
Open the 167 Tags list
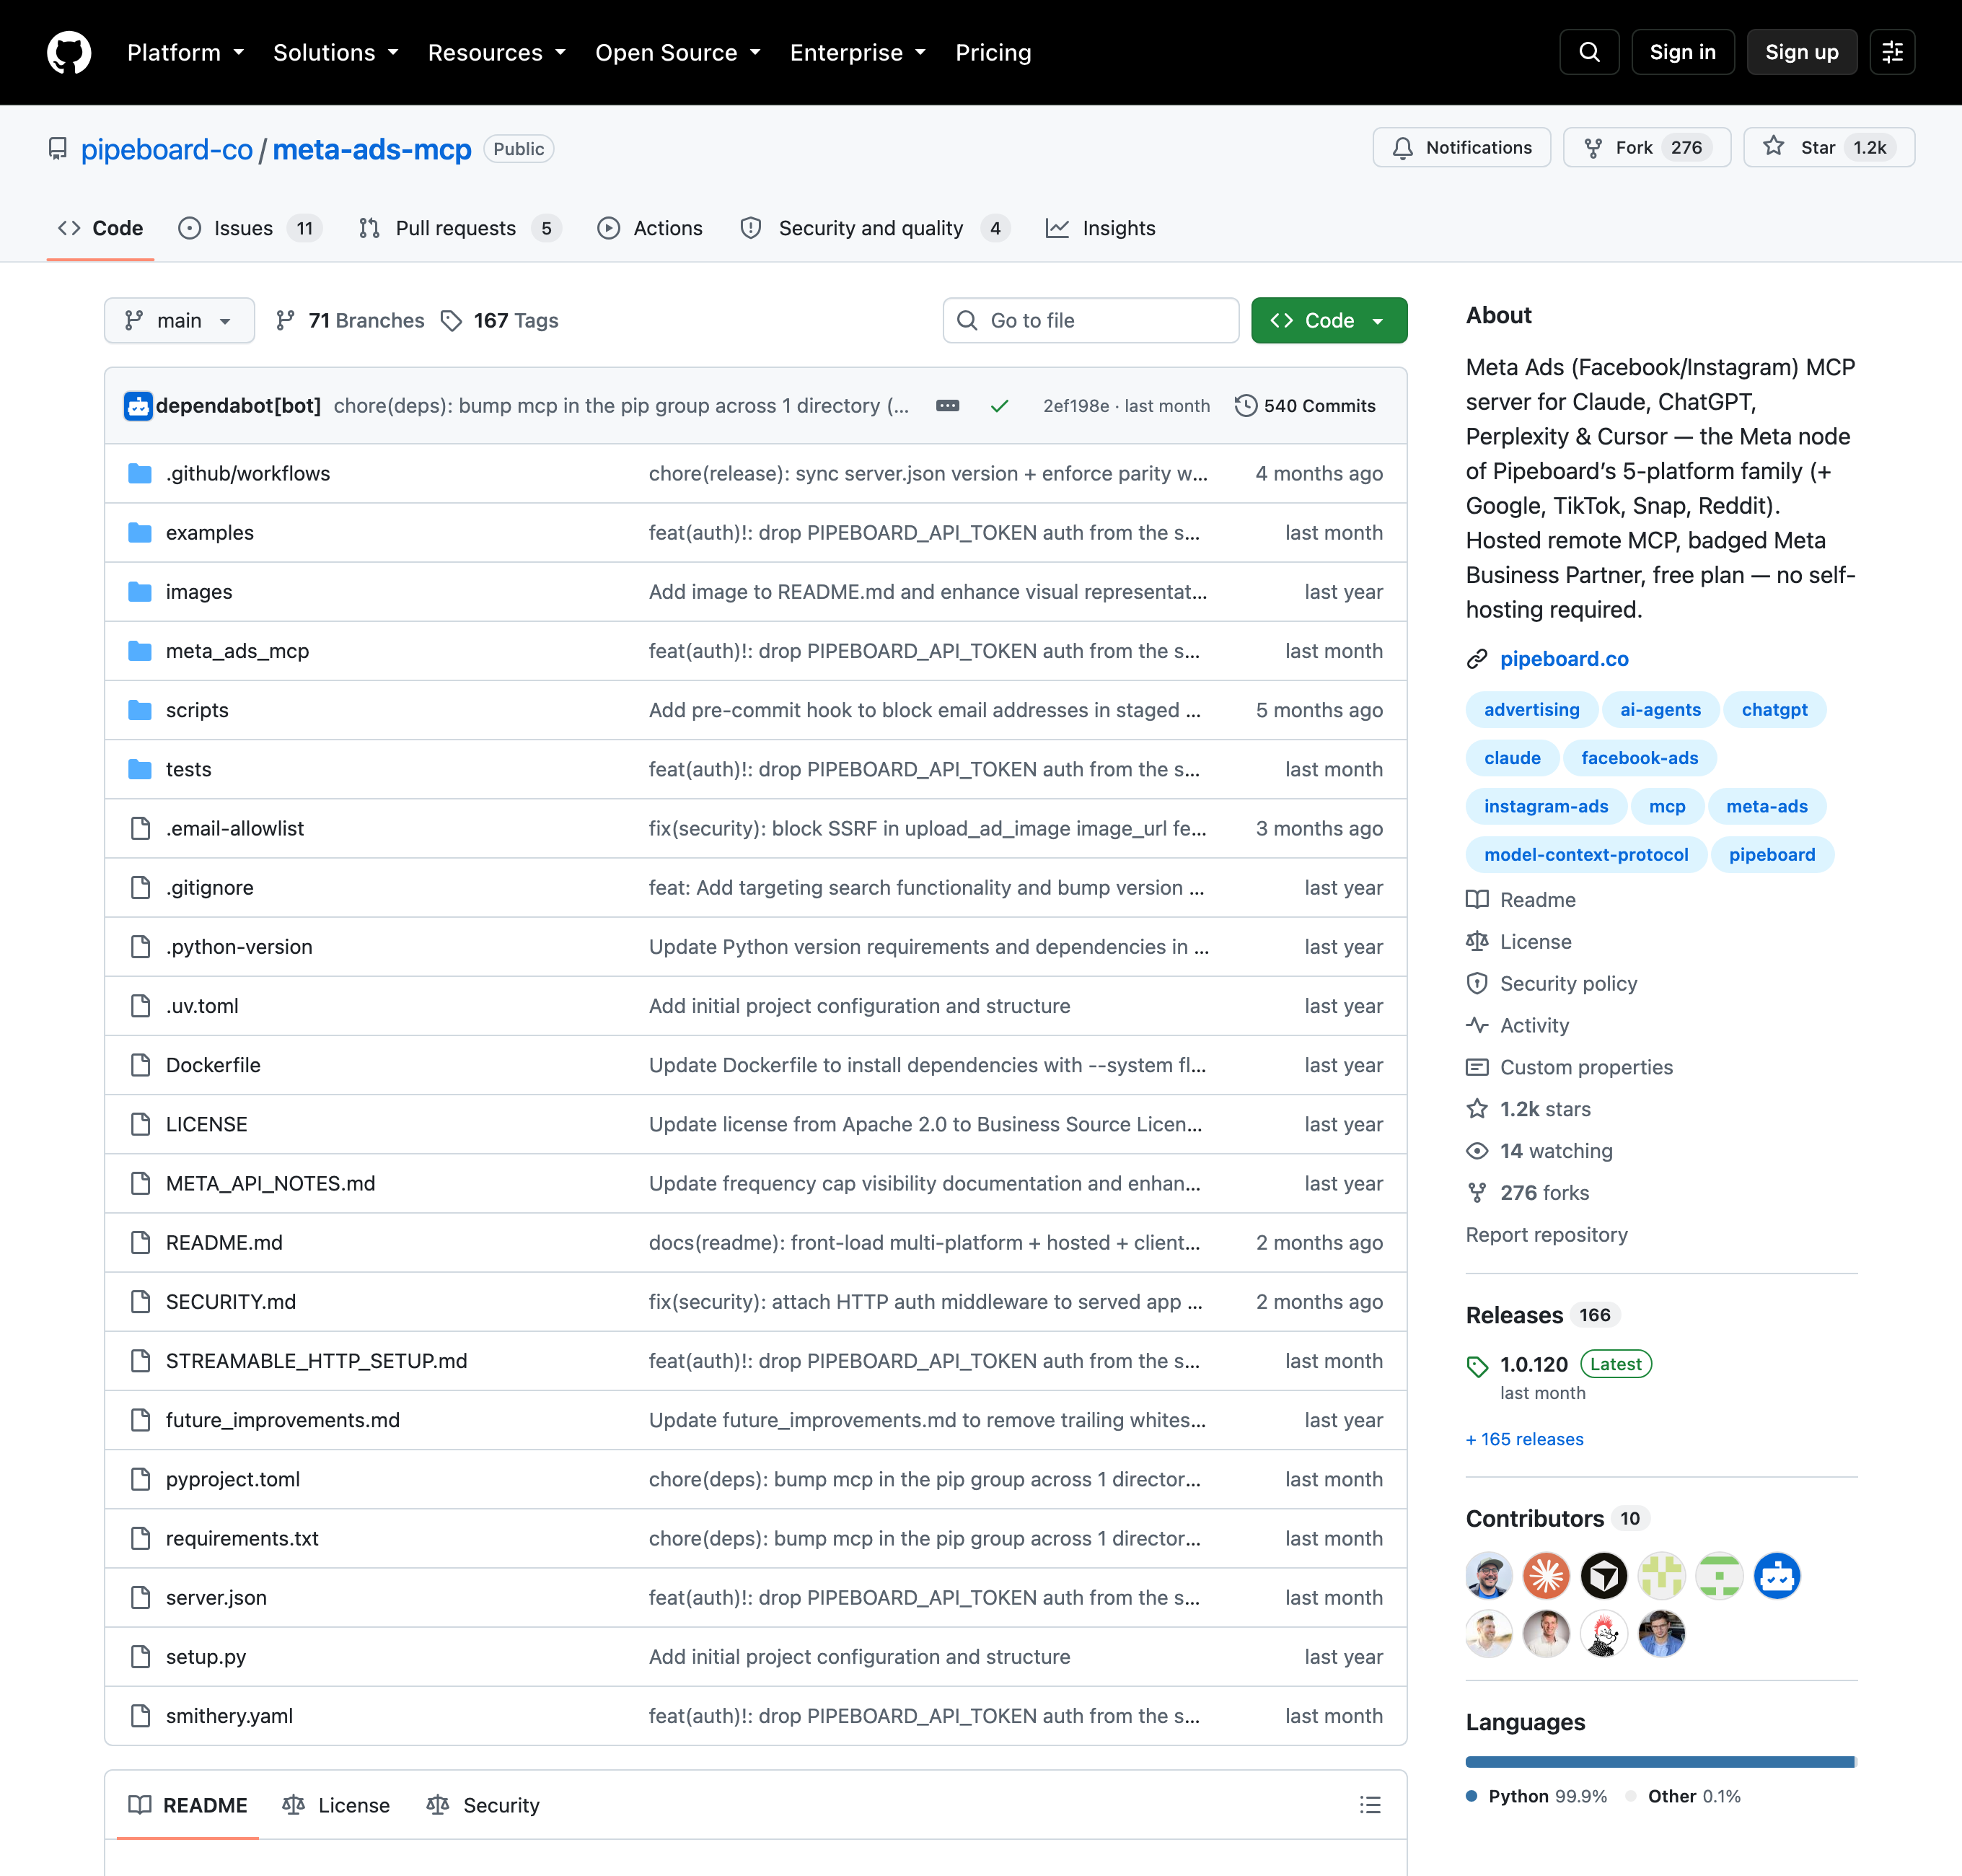coord(501,321)
